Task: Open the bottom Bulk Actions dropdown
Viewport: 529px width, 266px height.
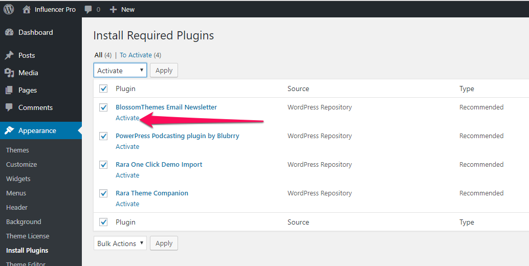Action: [x=120, y=243]
